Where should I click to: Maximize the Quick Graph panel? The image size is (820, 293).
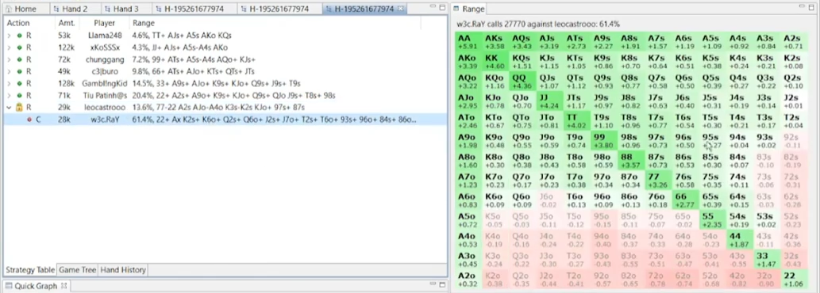[442, 284]
